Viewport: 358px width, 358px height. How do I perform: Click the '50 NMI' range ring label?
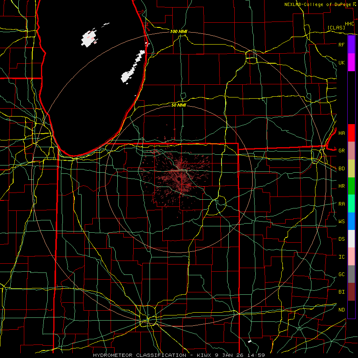point(179,105)
